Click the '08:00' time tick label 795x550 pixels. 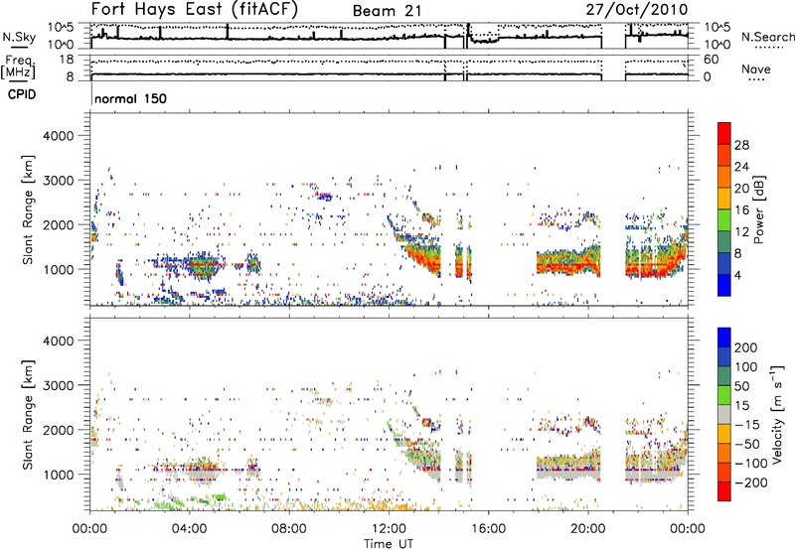289,529
